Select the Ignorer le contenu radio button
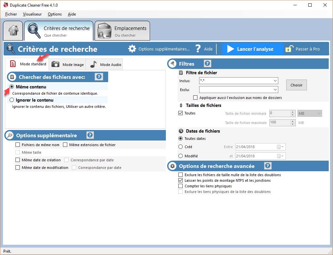This screenshot has height=255, width=333. (12, 100)
